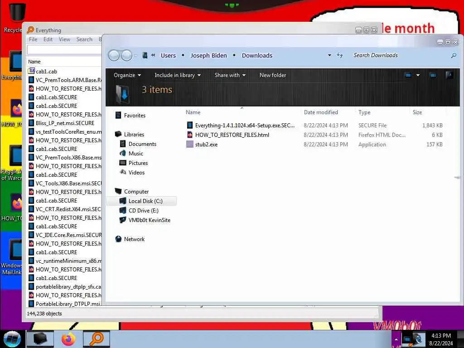
Task: Launch Firefox from the taskbar
Action: click(x=68, y=339)
